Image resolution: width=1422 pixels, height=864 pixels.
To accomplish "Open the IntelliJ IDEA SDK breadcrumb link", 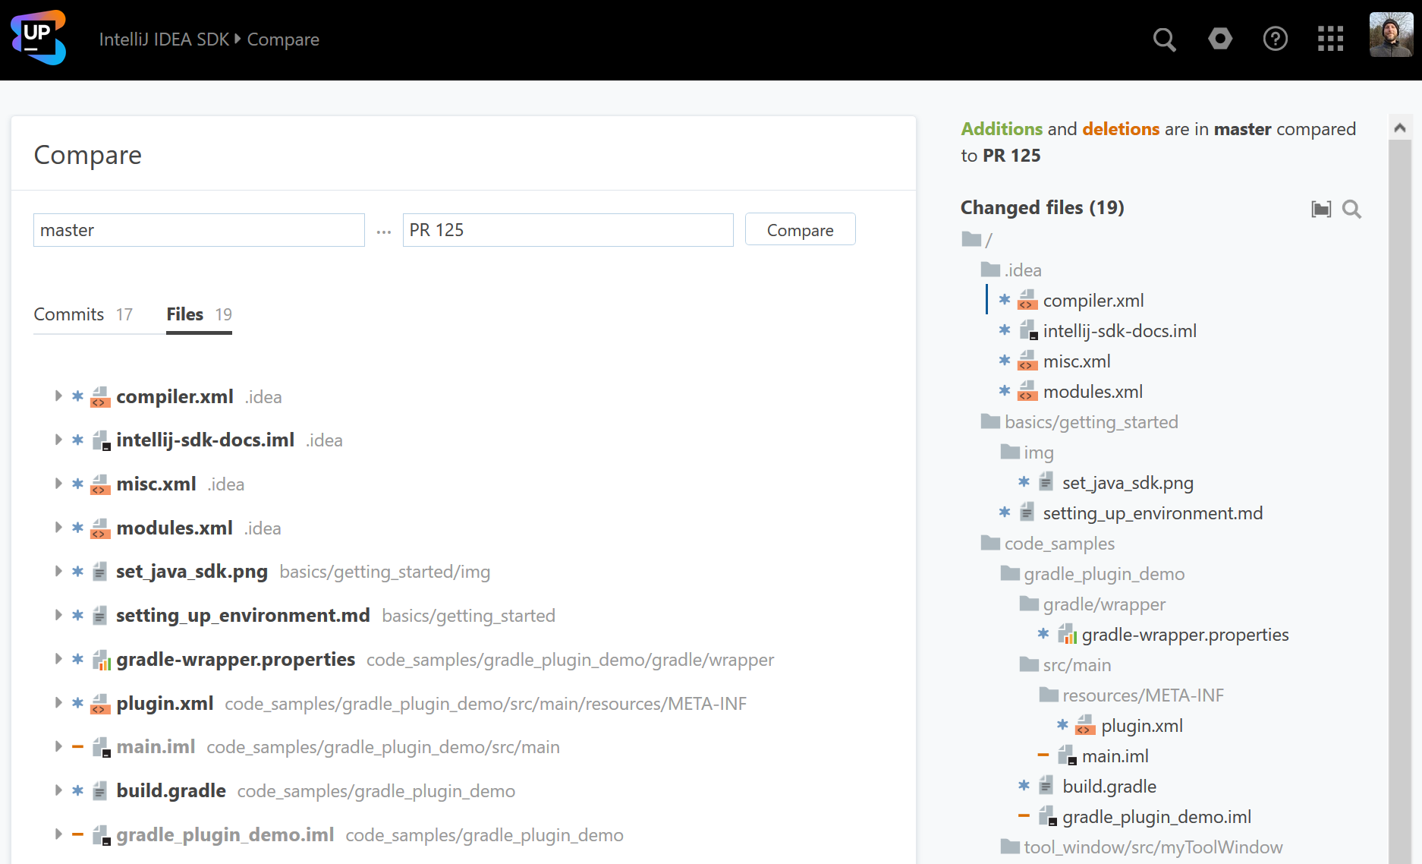I will point(164,39).
